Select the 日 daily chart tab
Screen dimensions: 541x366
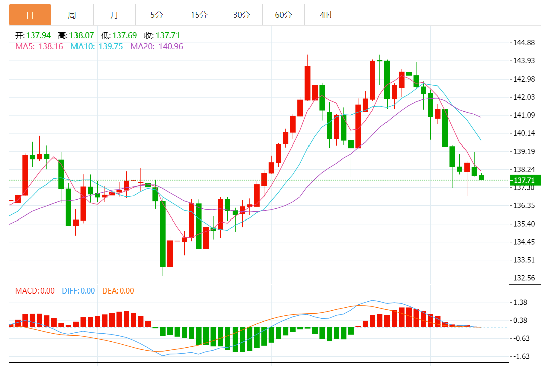(x=30, y=15)
